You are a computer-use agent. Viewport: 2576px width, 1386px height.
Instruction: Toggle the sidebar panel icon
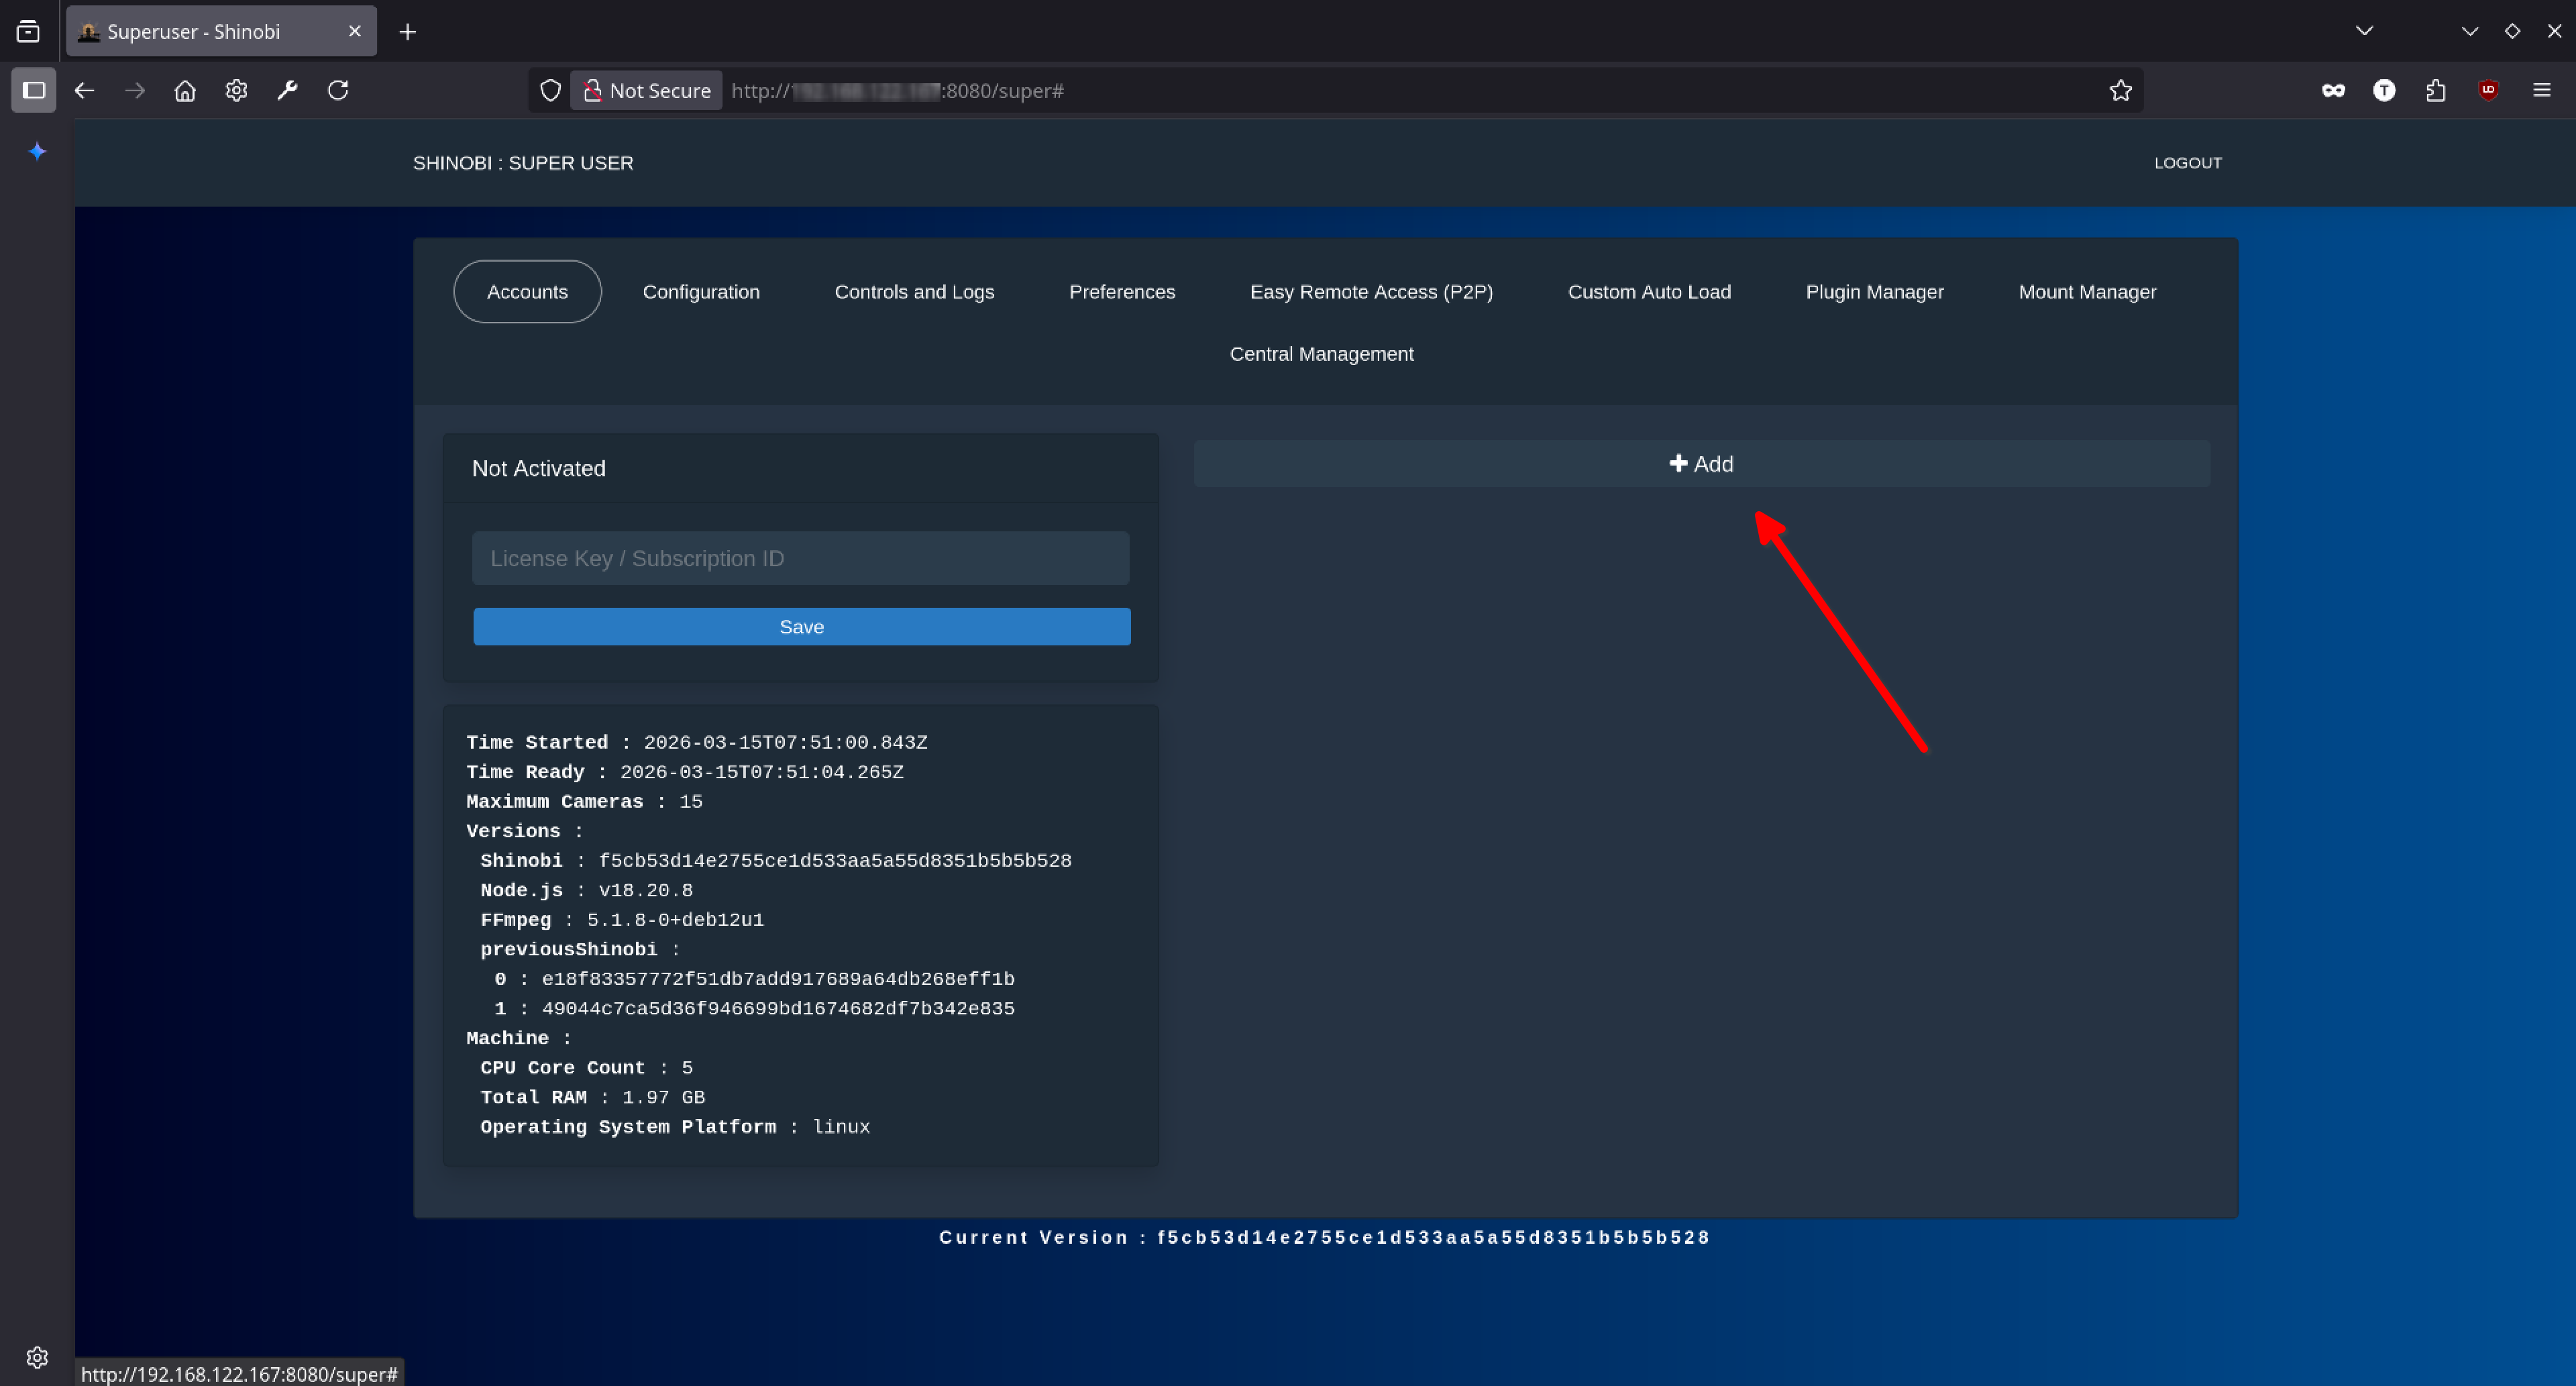point(33,90)
